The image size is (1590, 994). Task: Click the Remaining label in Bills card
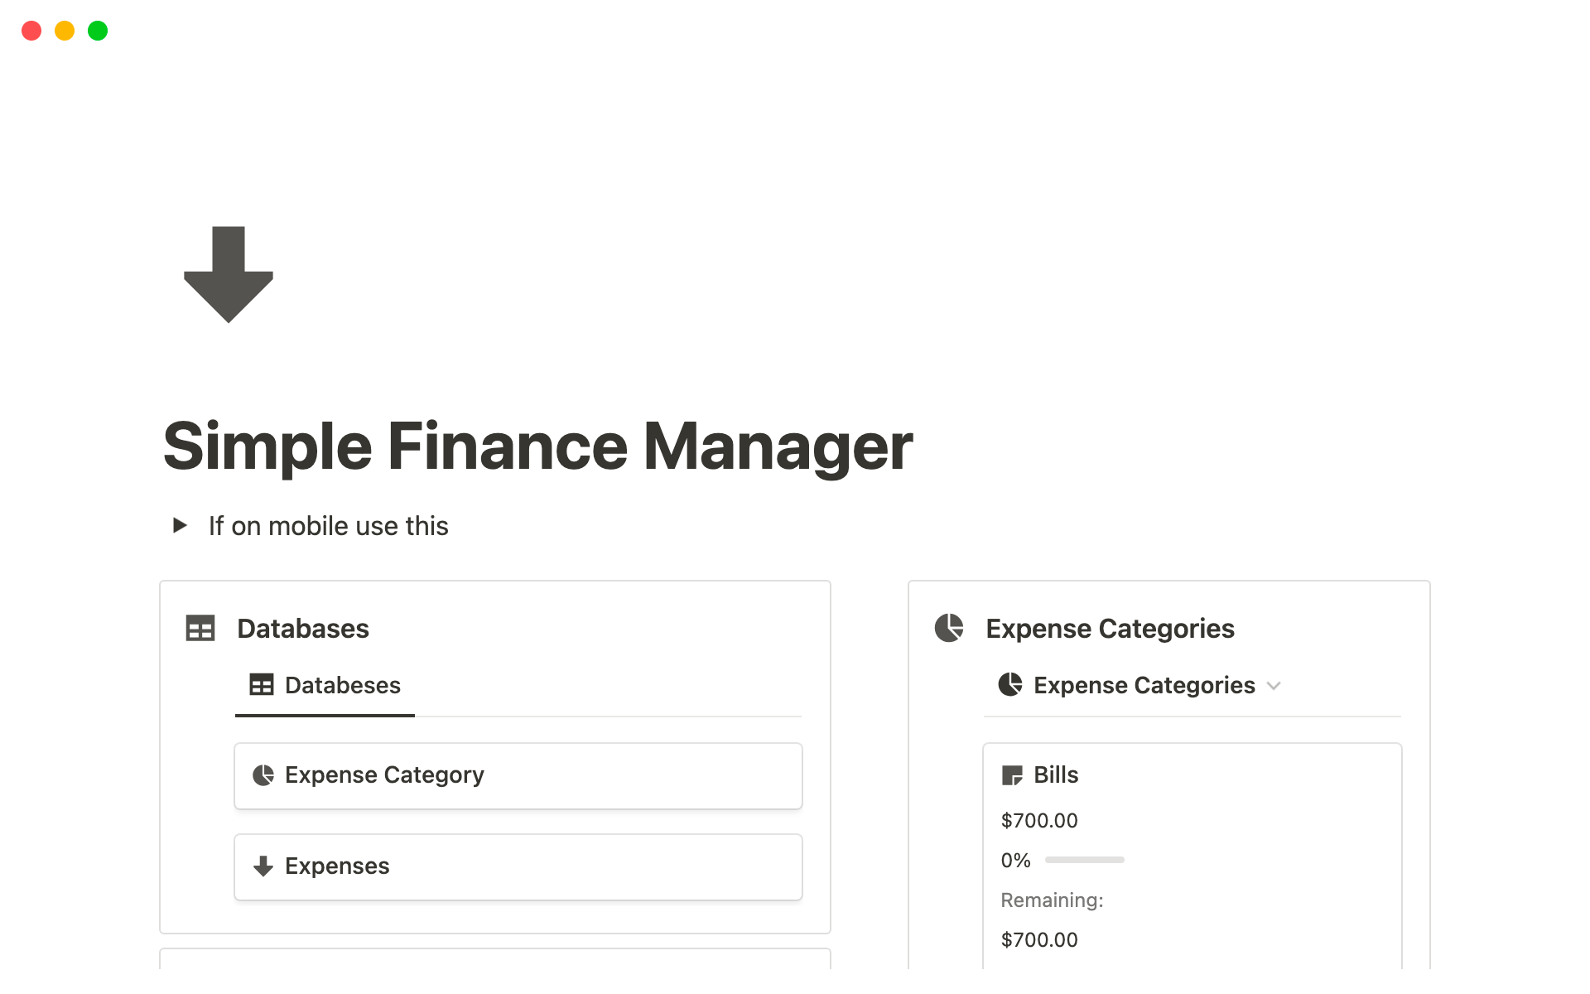[1052, 900]
